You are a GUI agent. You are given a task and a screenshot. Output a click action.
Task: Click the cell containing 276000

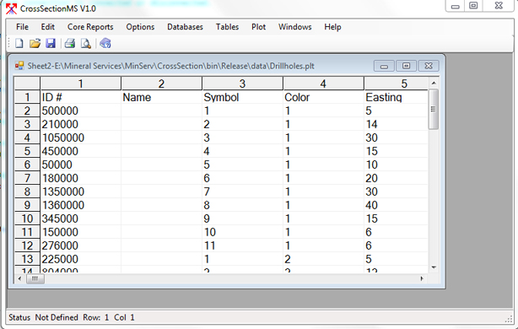pos(81,245)
